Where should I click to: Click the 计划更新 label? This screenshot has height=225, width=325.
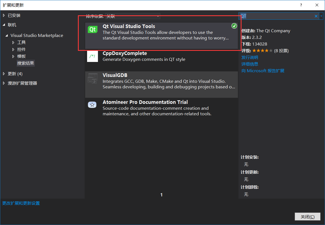[250, 172]
